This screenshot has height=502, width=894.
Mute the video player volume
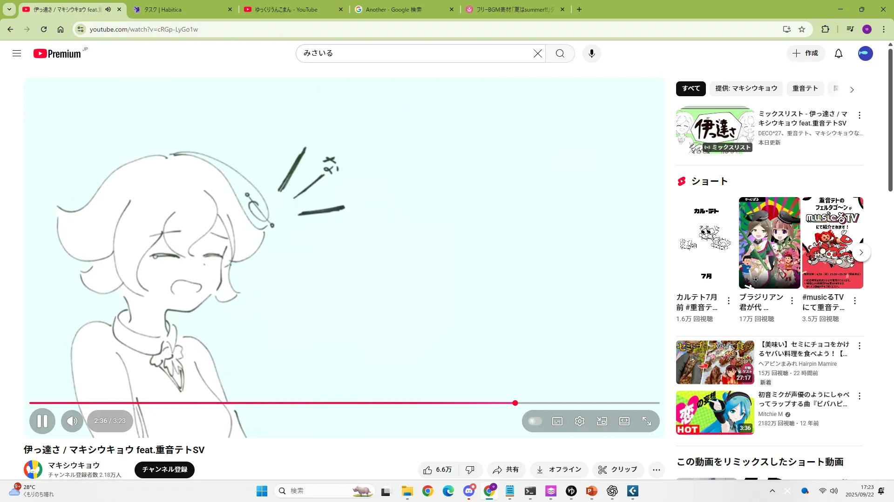click(72, 421)
